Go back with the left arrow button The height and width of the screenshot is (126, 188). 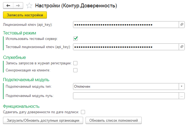pyautogui.click(x=8, y=5)
